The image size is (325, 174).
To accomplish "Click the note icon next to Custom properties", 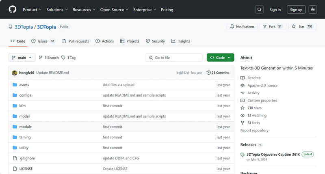I will (x=243, y=100).
